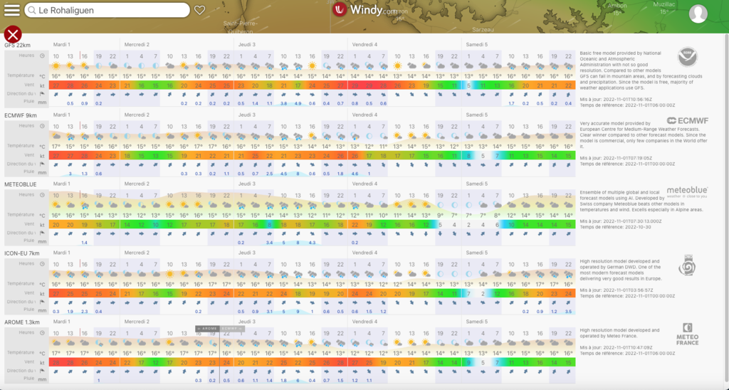Click the DWD spiral logo for ICON-EU
This screenshot has height=390, width=729.
pos(687,265)
